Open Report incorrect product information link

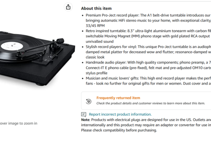pos(120,114)
